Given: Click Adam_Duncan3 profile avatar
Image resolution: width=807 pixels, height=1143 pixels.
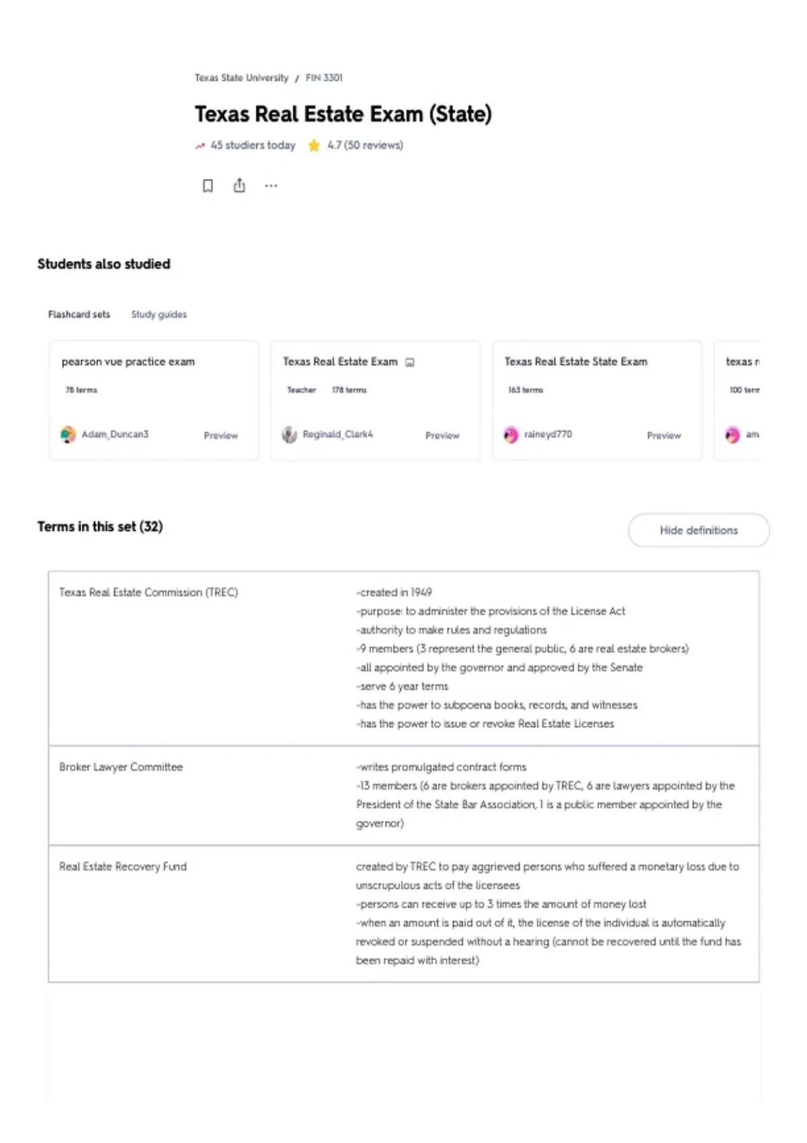Looking at the screenshot, I should tap(68, 435).
